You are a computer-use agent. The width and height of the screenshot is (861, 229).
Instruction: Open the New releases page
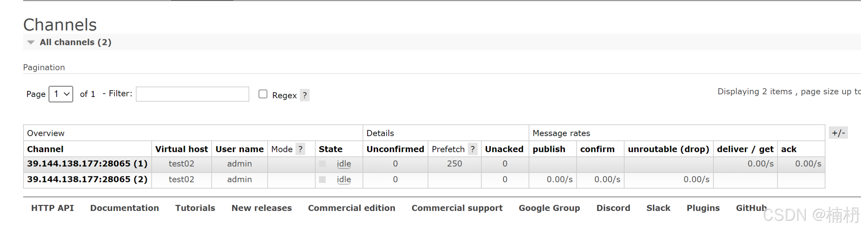[x=262, y=208]
